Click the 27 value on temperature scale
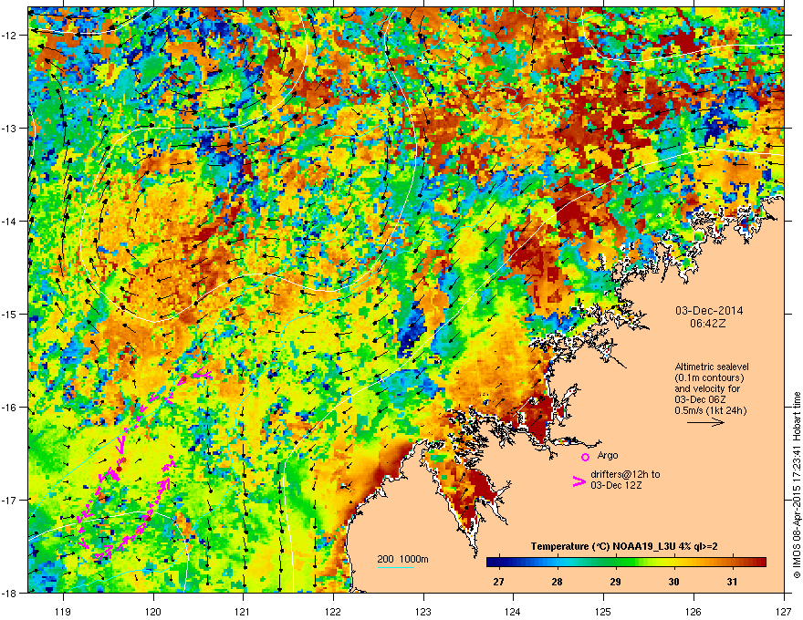Screen dimensions: 803x620 coord(498,582)
